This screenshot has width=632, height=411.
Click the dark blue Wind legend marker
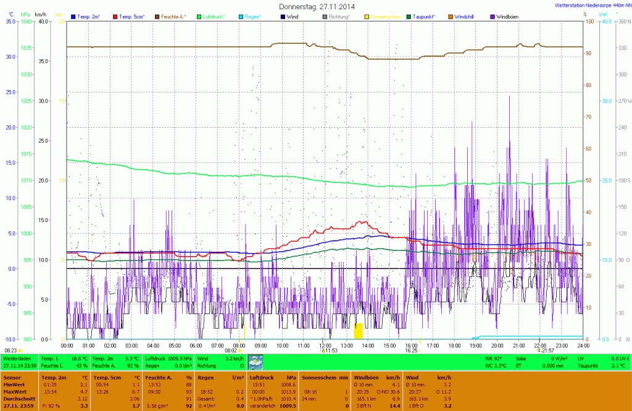[283, 15]
